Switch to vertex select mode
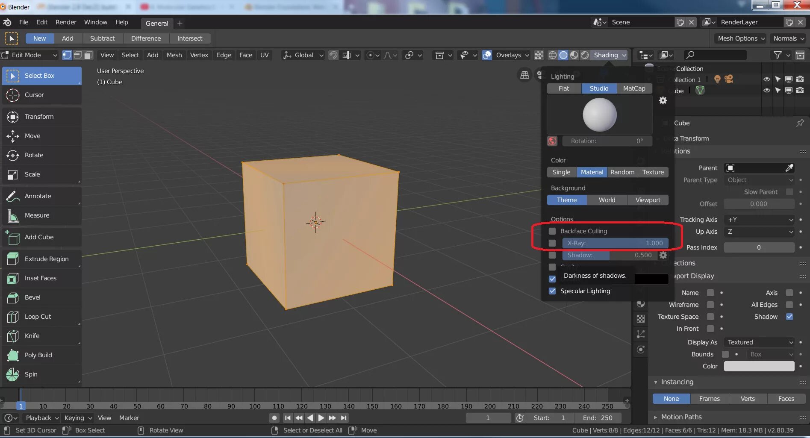This screenshot has width=810, height=438. pos(67,55)
